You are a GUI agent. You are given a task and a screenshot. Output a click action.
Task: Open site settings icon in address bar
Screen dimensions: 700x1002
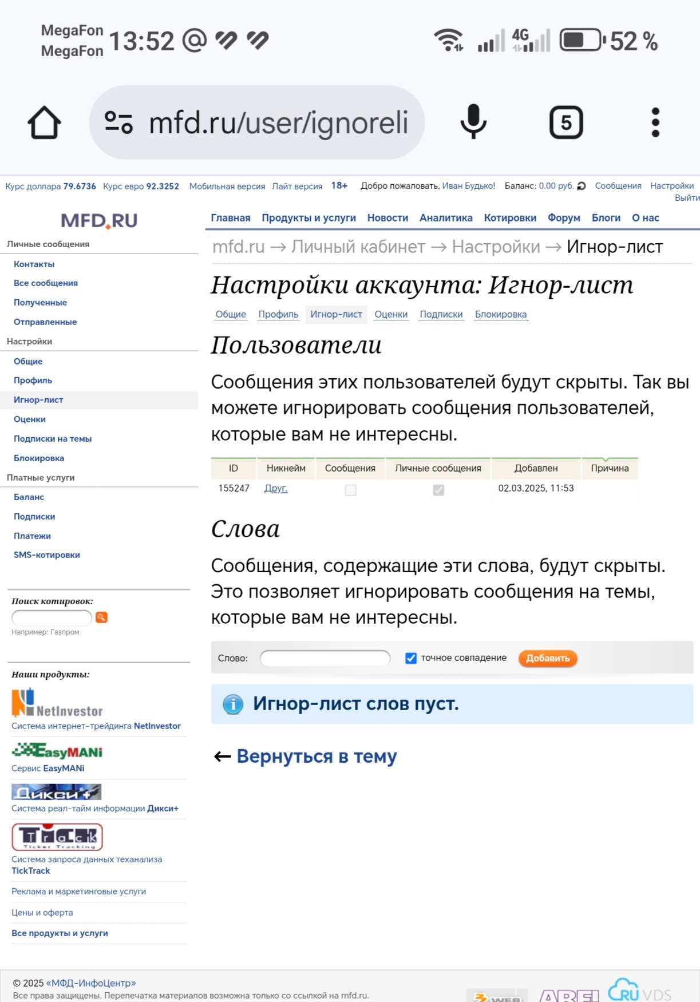pyautogui.click(x=118, y=122)
